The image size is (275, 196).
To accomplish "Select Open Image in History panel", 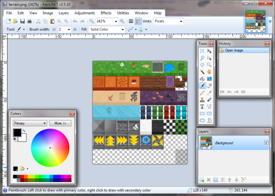I will [x=244, y=50].
